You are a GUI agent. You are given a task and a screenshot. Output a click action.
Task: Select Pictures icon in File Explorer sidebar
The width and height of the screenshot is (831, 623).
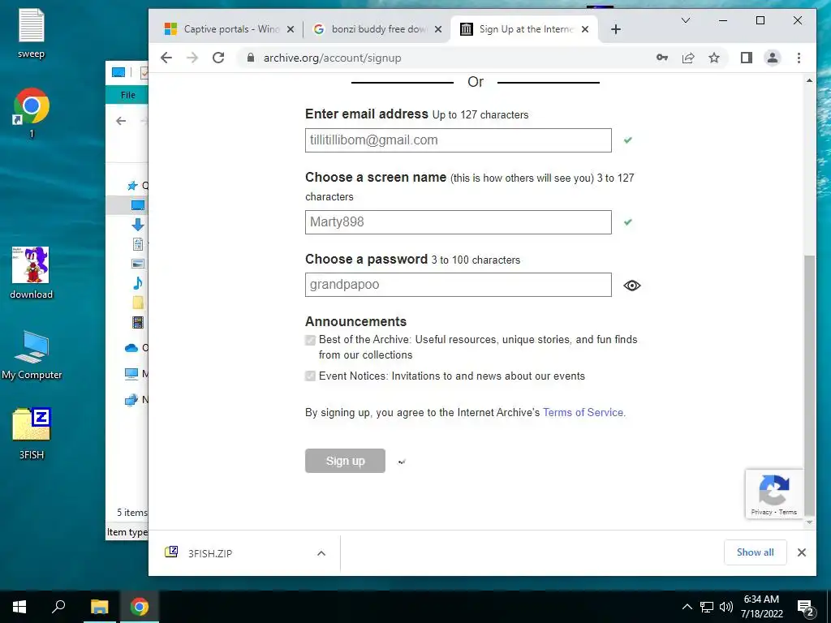click(138, 264)
